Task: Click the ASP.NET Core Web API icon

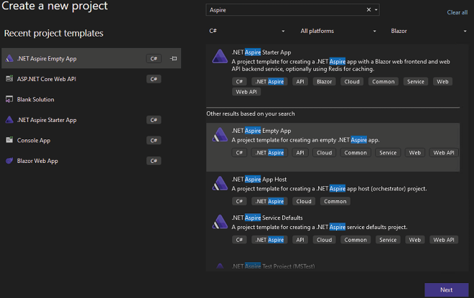Action: (9, 79)
